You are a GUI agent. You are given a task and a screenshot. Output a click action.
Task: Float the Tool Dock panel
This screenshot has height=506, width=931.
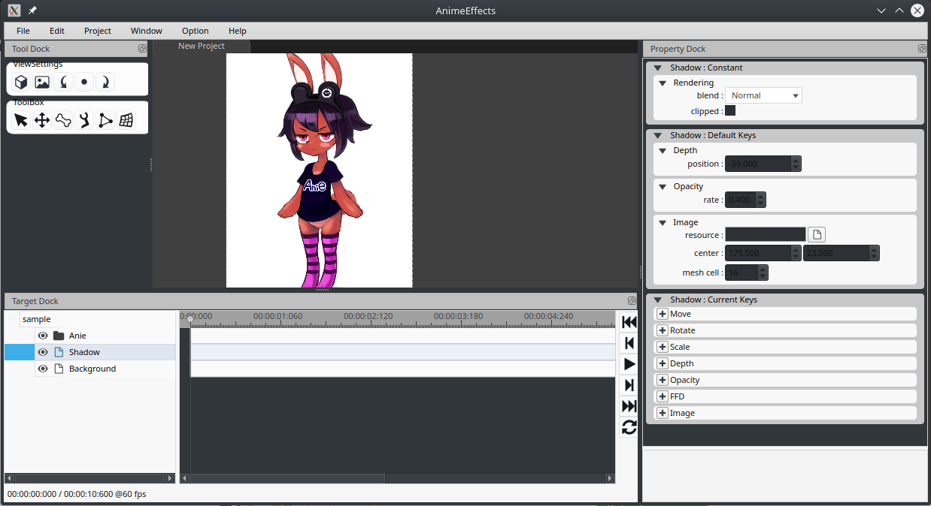[x=142, y=48]
